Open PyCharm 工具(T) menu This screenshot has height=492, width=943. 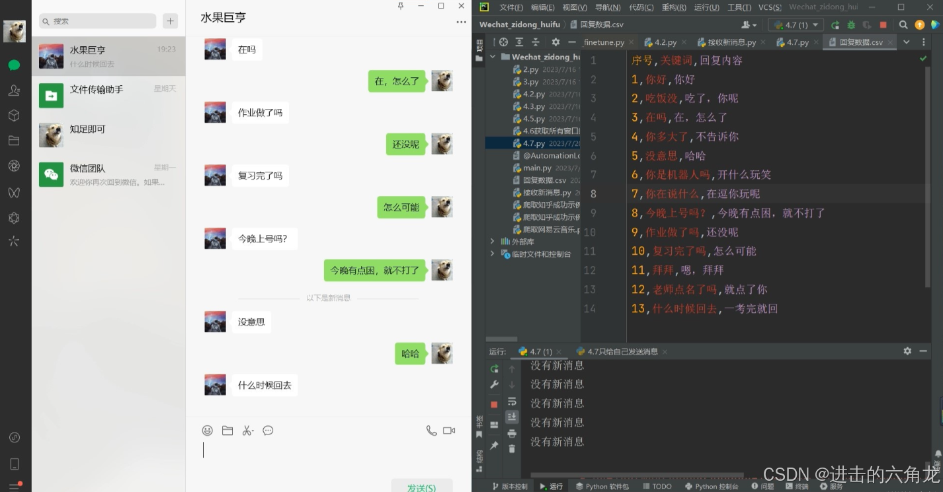click(739, 7)
